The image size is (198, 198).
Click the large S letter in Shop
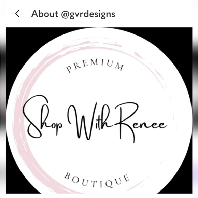[36, 116]
